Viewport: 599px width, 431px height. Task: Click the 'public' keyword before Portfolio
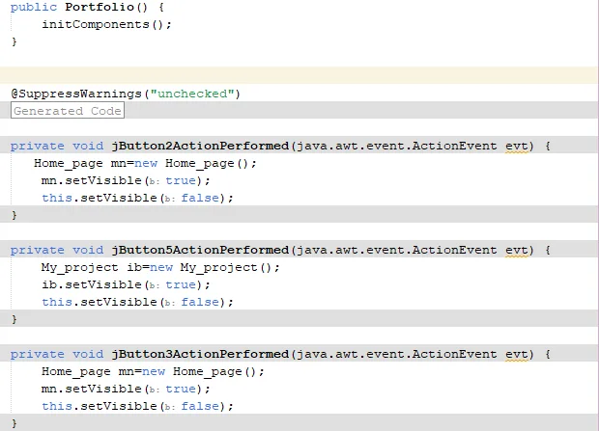click(x=34, y=7)
